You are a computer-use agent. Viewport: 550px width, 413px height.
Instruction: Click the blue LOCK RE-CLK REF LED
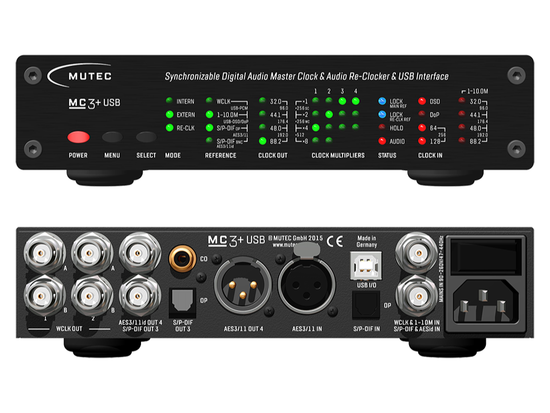tap(382, 114)
